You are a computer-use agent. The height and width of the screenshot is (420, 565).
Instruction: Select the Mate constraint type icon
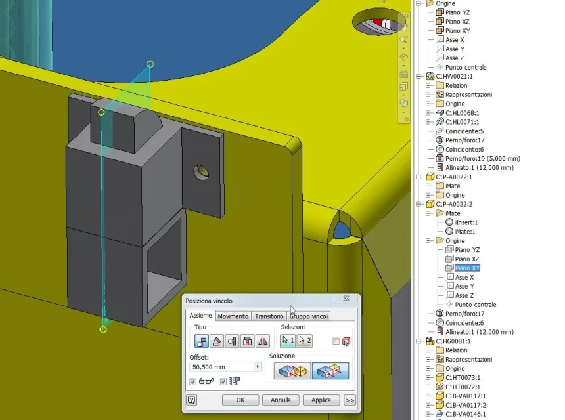202,341
